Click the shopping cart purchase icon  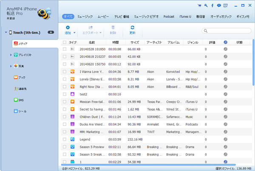(199, 6)
